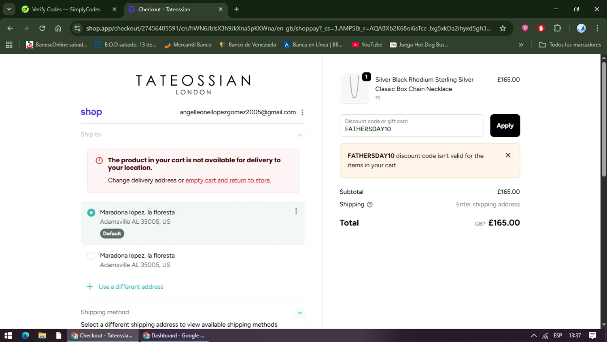Viewport: 607px width, 342px height.
Task: Click the necklace product thumbnail
Action: 354,88
